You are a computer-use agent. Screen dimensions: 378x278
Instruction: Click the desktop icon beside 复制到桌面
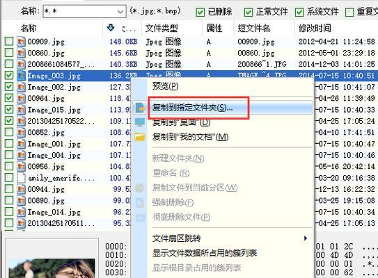point(140,122)
